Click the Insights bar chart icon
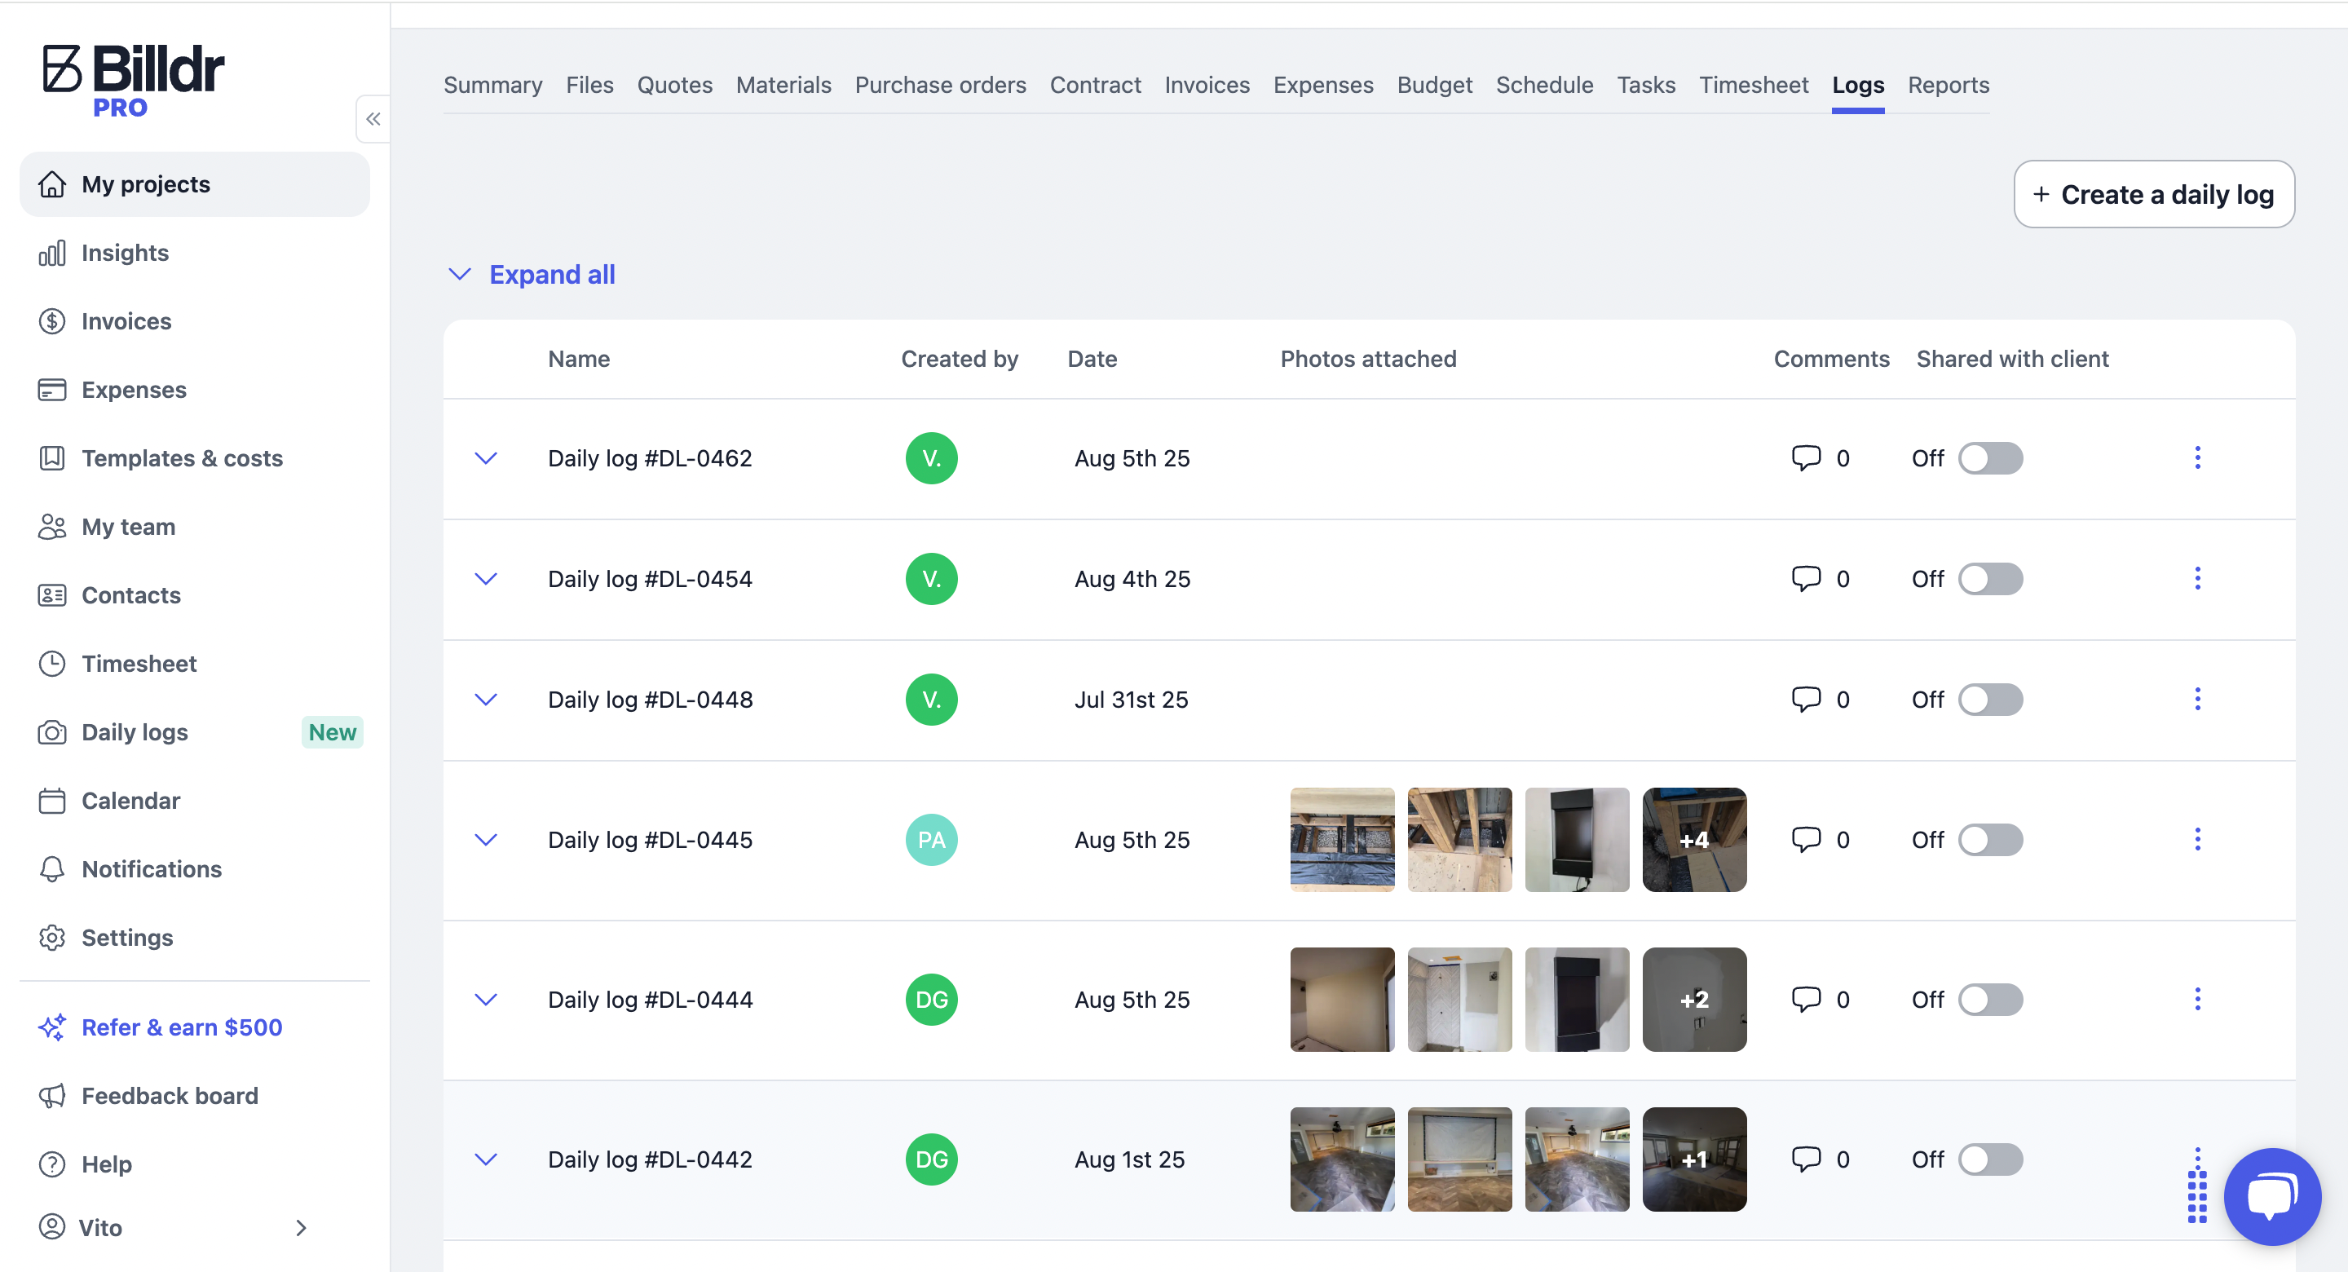Screen dimensions: 2348x1272 click(x=52, y=253)
